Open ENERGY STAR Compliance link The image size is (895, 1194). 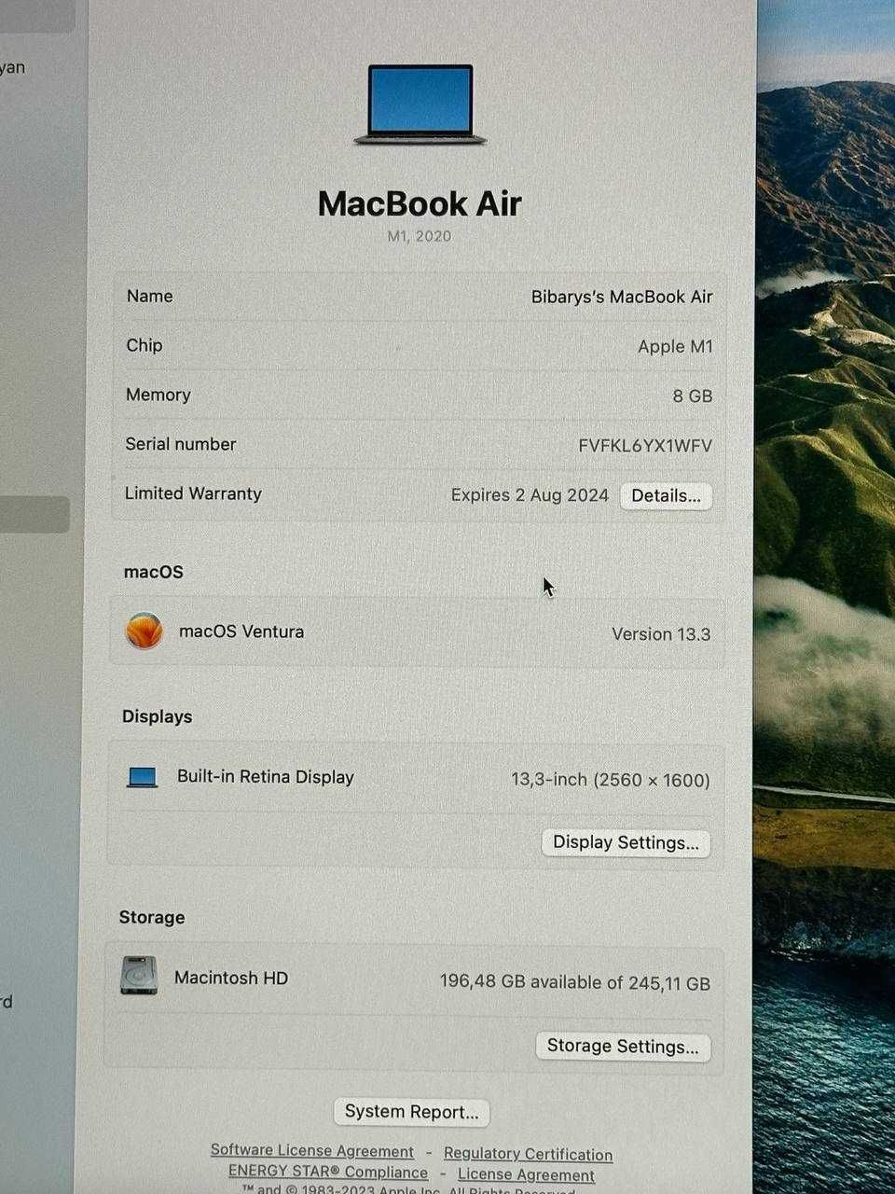click(328, 1172)
